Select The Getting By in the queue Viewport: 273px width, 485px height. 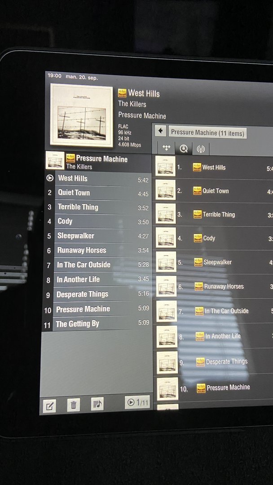102,323
